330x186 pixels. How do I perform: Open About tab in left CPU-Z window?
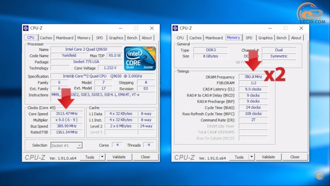tap(146, 38)
